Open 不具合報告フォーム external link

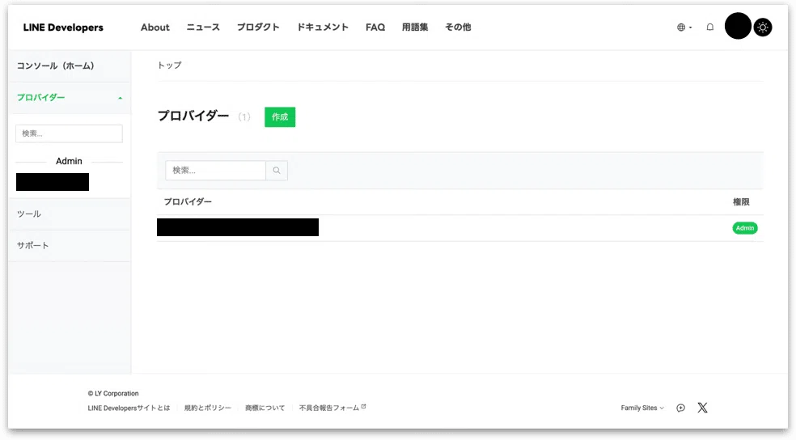pyautogui.click(x=332, y=408)
